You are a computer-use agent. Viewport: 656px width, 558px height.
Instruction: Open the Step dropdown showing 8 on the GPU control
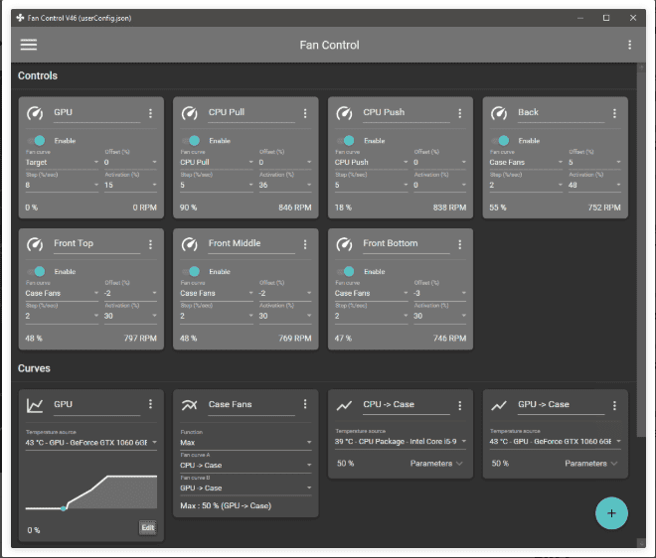click(62, 185)
